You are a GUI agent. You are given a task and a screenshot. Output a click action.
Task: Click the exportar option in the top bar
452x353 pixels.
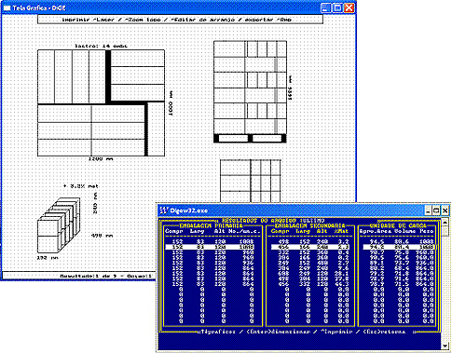tap(259, 20)
